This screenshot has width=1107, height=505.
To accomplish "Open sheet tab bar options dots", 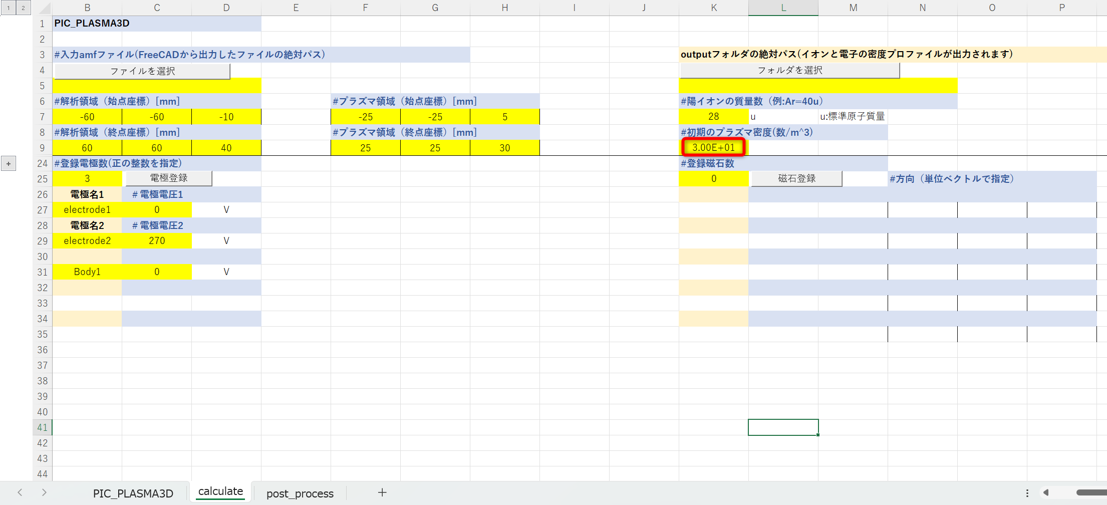I will (1027, 493).
